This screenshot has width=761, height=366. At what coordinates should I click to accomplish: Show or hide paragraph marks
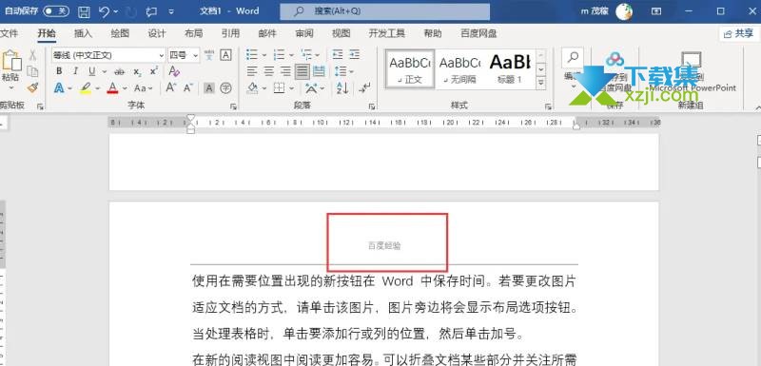point(364,88)
